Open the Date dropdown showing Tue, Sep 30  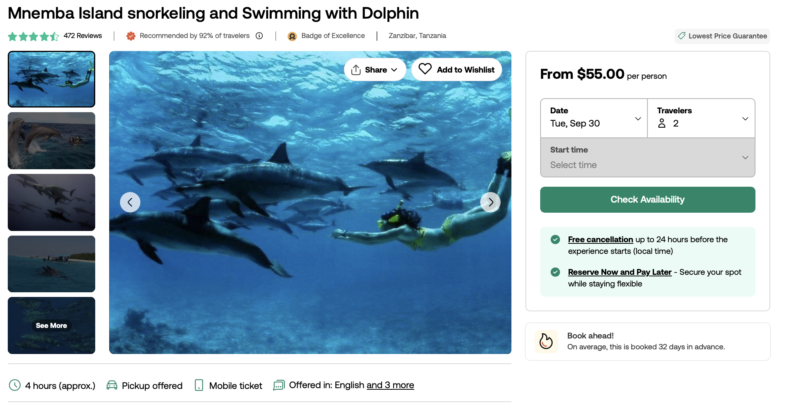coord(594,118)
